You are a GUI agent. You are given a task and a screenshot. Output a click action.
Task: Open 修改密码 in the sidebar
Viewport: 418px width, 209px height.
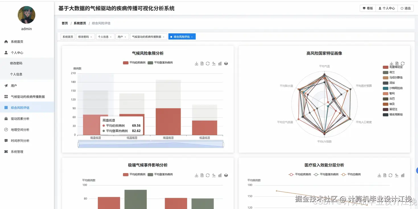pyautogui.click(x=27, y=63)
